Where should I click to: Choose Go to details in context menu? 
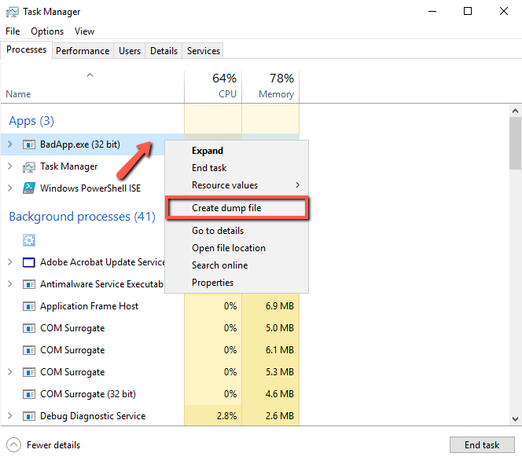click(x=237, y=231)
